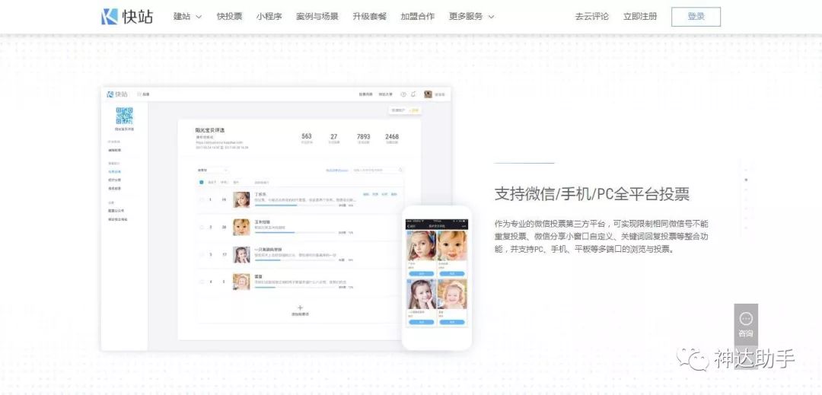This screenshot has width=822, height=395.
Task: Open the 咨询 chat widget
Action: click(745, 325)
